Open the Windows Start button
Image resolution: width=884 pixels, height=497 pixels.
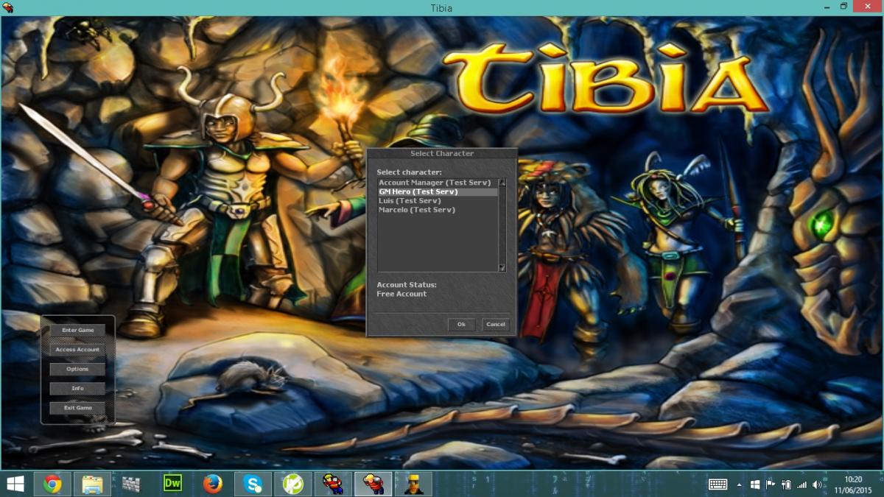point(15,484)
